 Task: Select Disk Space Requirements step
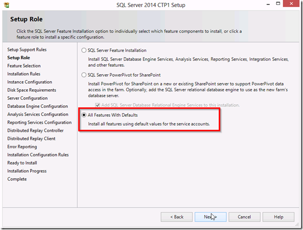pyautogui.click(x=32, y=90)
